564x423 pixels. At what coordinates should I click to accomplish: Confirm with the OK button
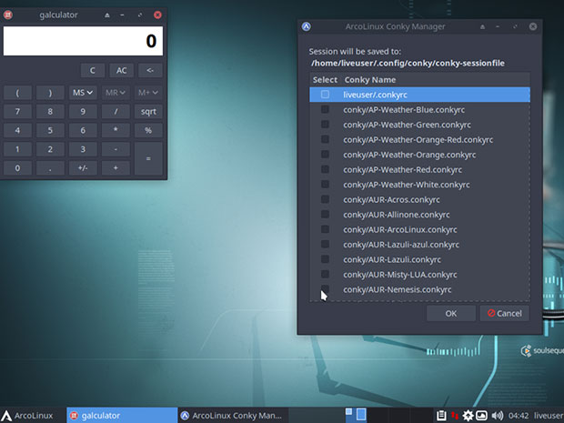tap(451, 313)
